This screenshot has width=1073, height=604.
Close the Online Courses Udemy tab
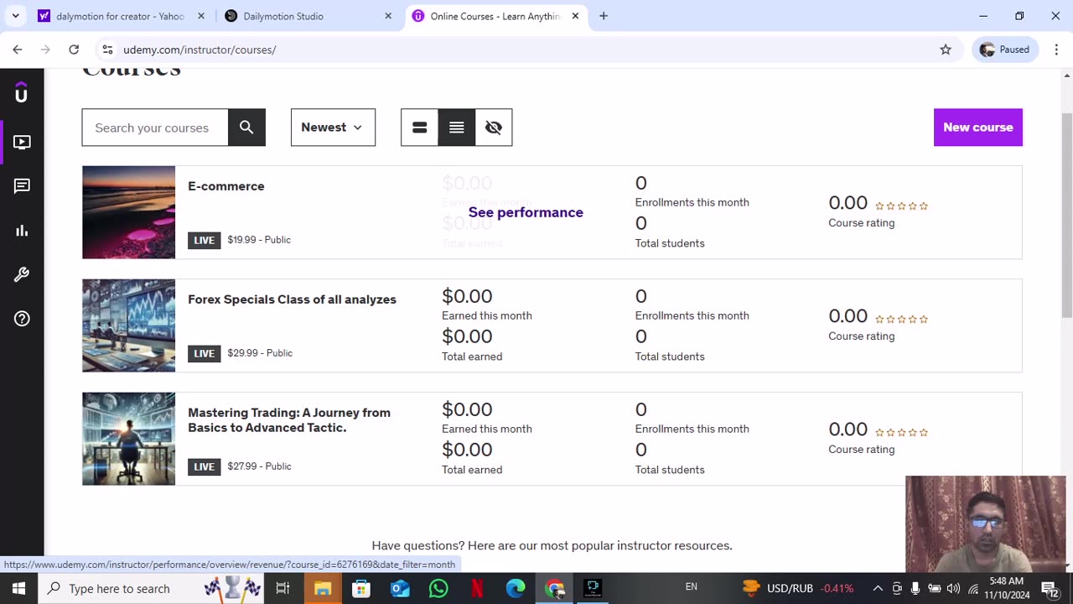575,16
